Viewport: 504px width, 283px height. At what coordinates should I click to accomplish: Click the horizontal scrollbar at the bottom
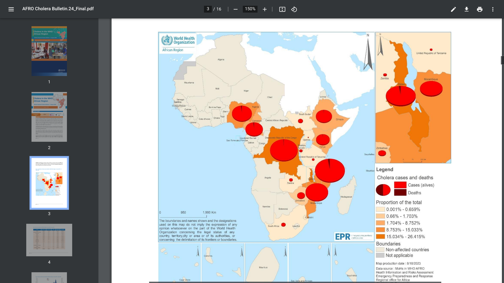295,282
